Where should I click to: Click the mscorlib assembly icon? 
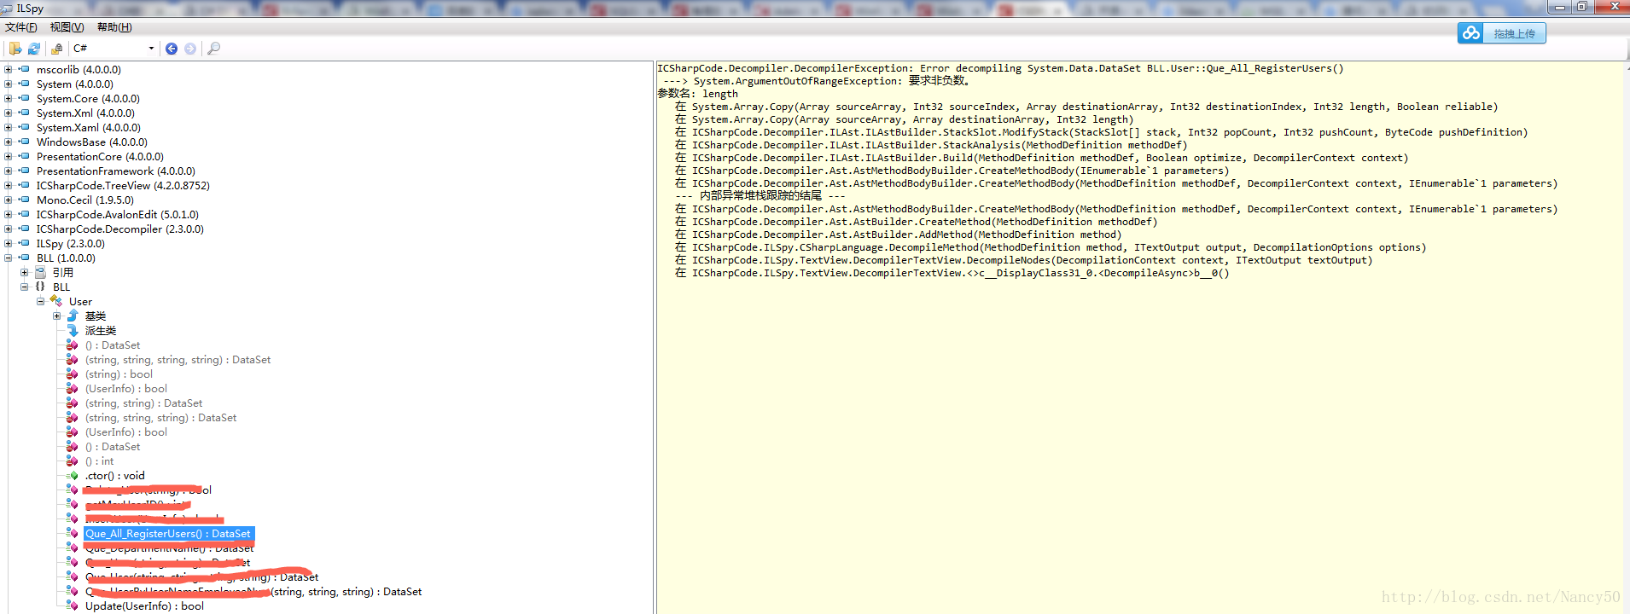tap(24, 70)
